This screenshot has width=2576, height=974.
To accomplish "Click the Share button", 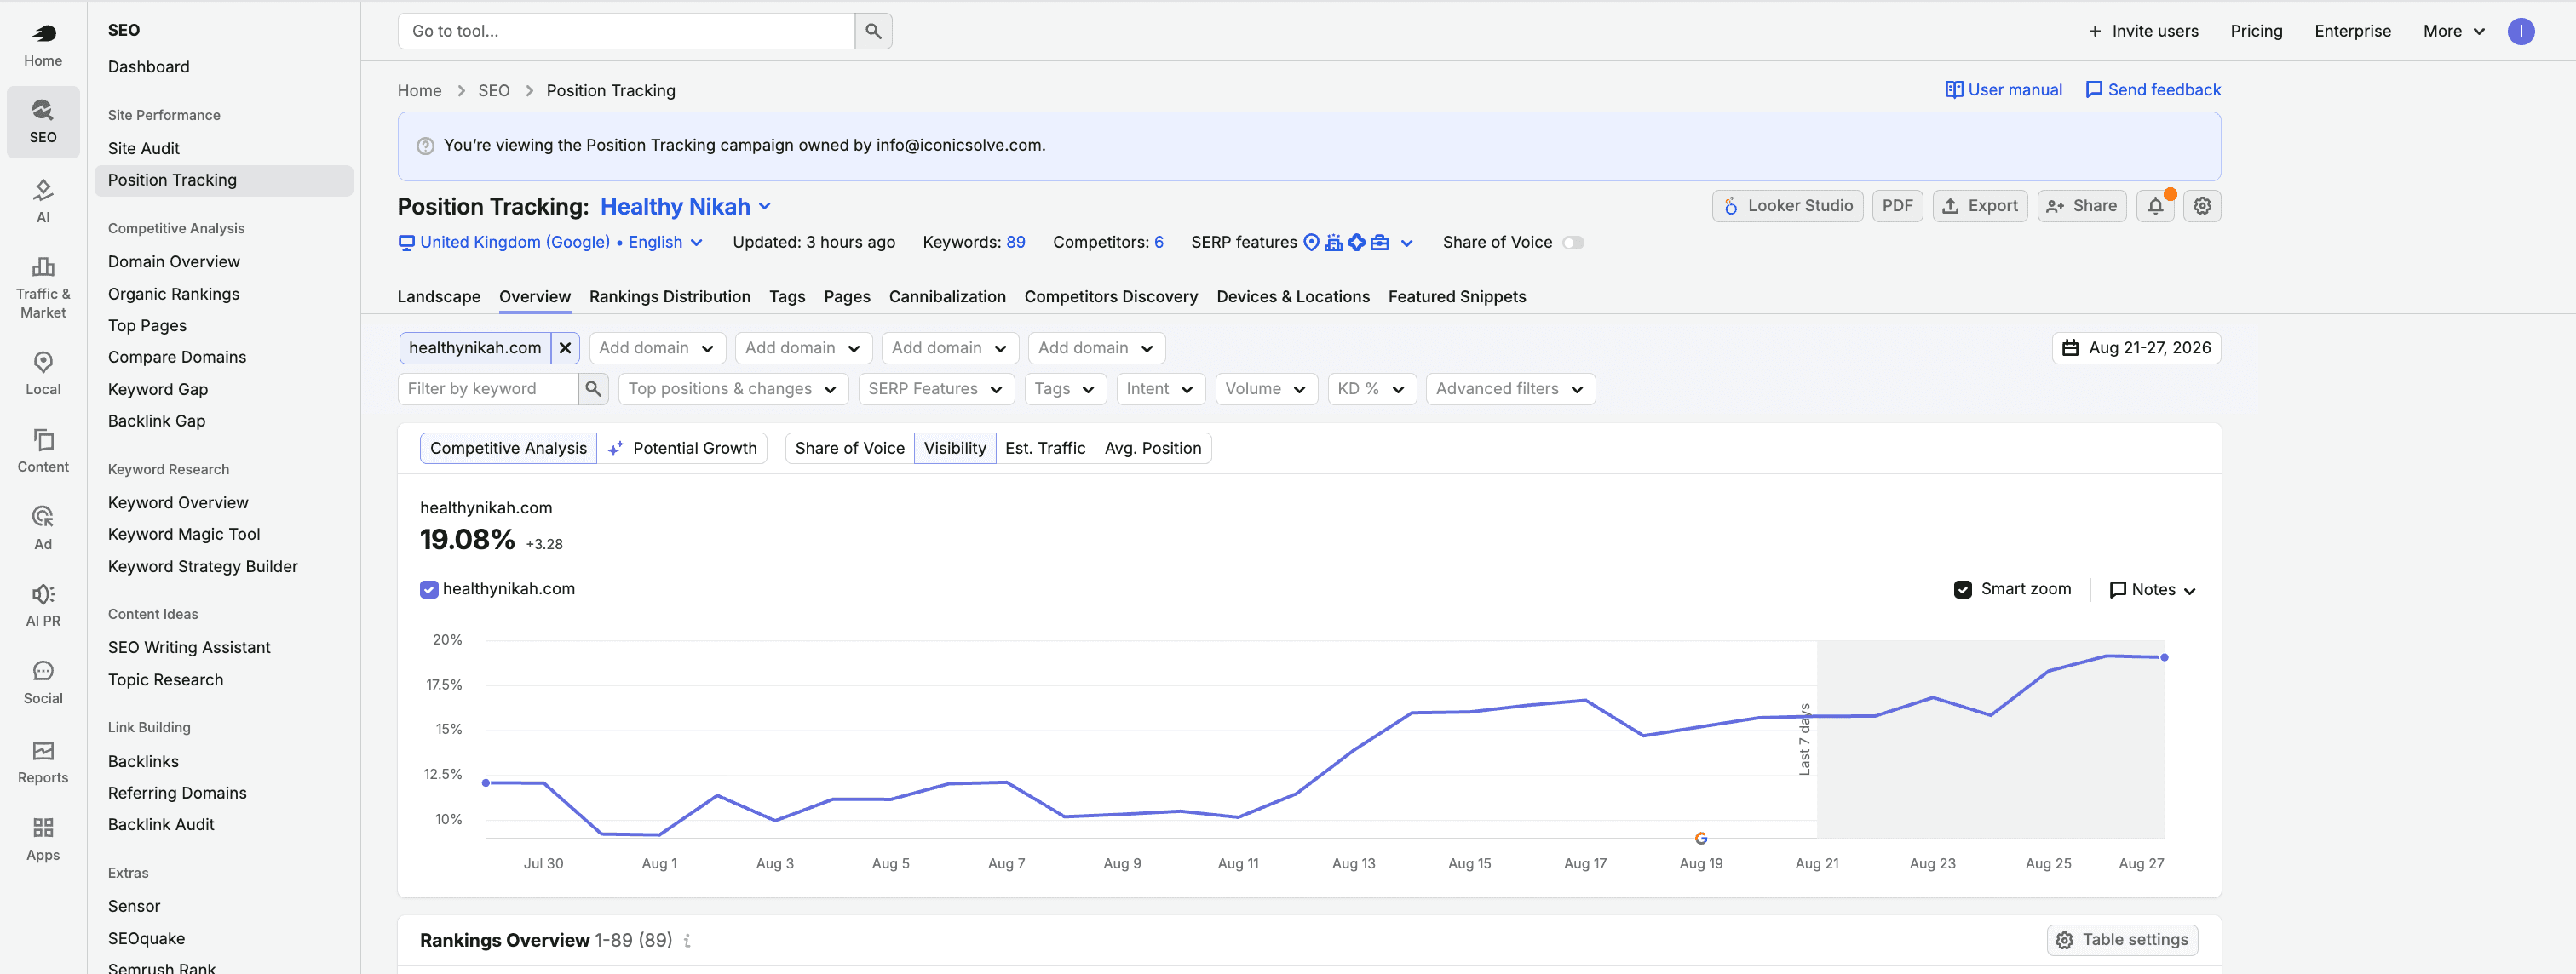I will click(x=2081, y=206).
